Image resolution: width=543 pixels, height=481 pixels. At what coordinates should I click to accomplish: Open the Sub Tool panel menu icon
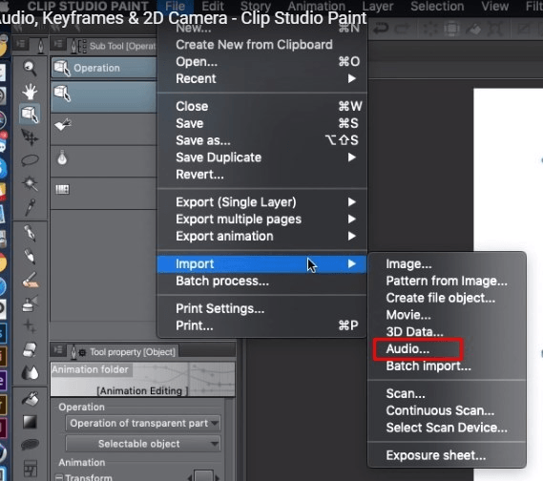[58, 45]
